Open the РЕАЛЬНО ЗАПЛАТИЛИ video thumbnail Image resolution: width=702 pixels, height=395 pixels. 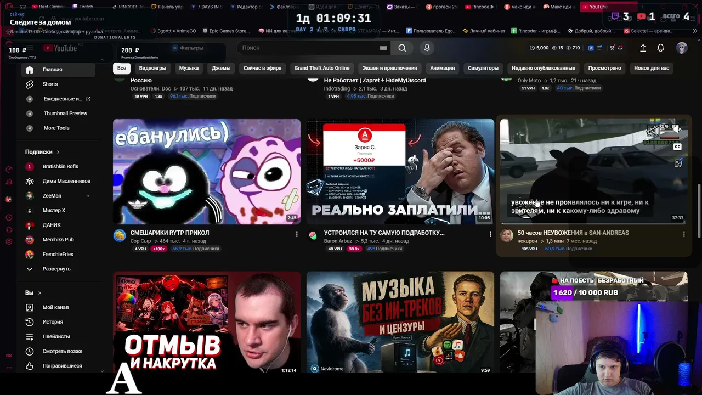[x=400, y=172]
